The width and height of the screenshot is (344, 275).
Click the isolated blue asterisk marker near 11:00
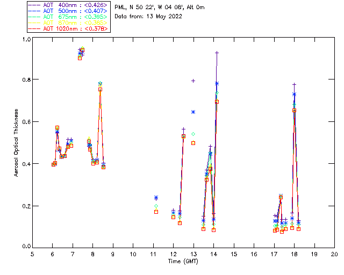pos(156,198)
